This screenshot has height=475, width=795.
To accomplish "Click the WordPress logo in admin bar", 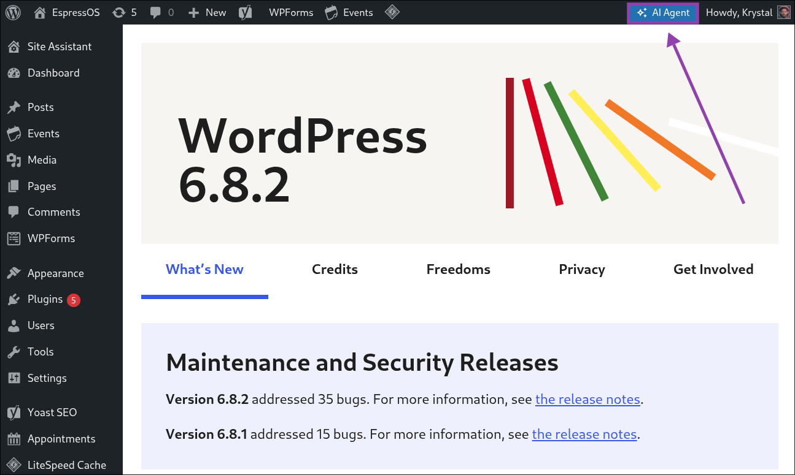I will click(14, 12).
